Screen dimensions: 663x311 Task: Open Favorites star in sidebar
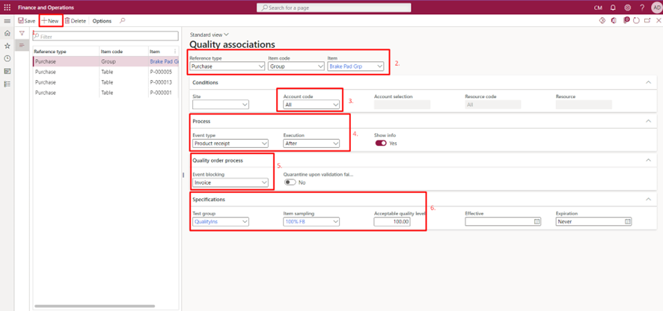point(7,46)
